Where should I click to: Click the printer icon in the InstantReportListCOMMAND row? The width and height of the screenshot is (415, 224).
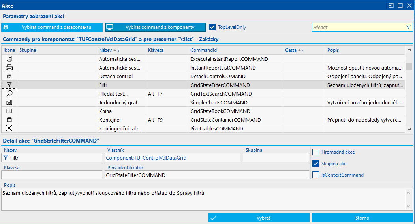click(x=9, y=68)
